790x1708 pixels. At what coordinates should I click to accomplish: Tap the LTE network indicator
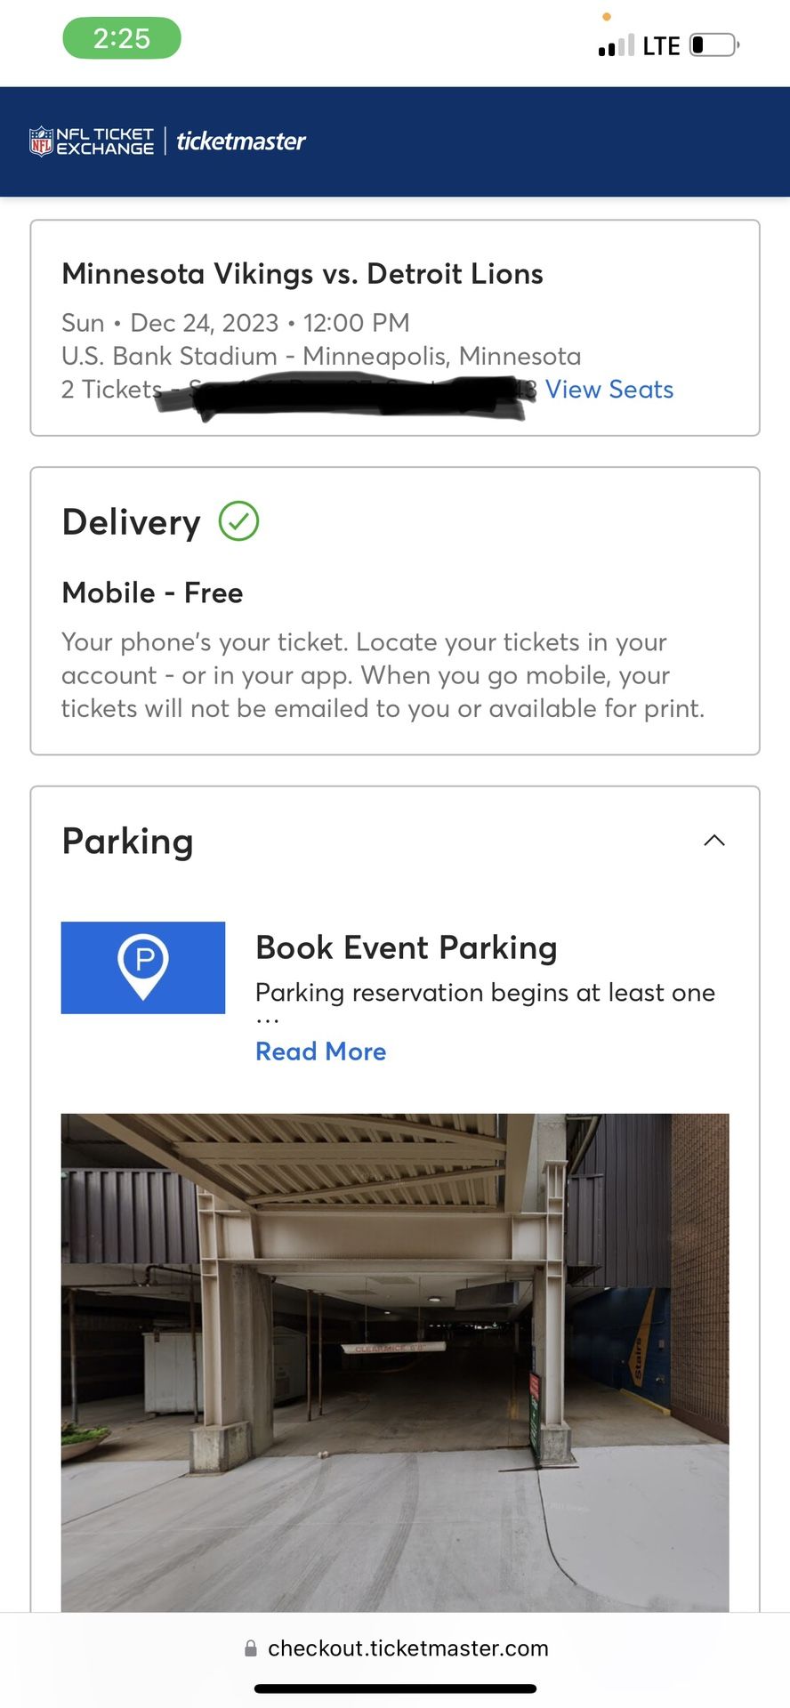click(x=662, y=45)
